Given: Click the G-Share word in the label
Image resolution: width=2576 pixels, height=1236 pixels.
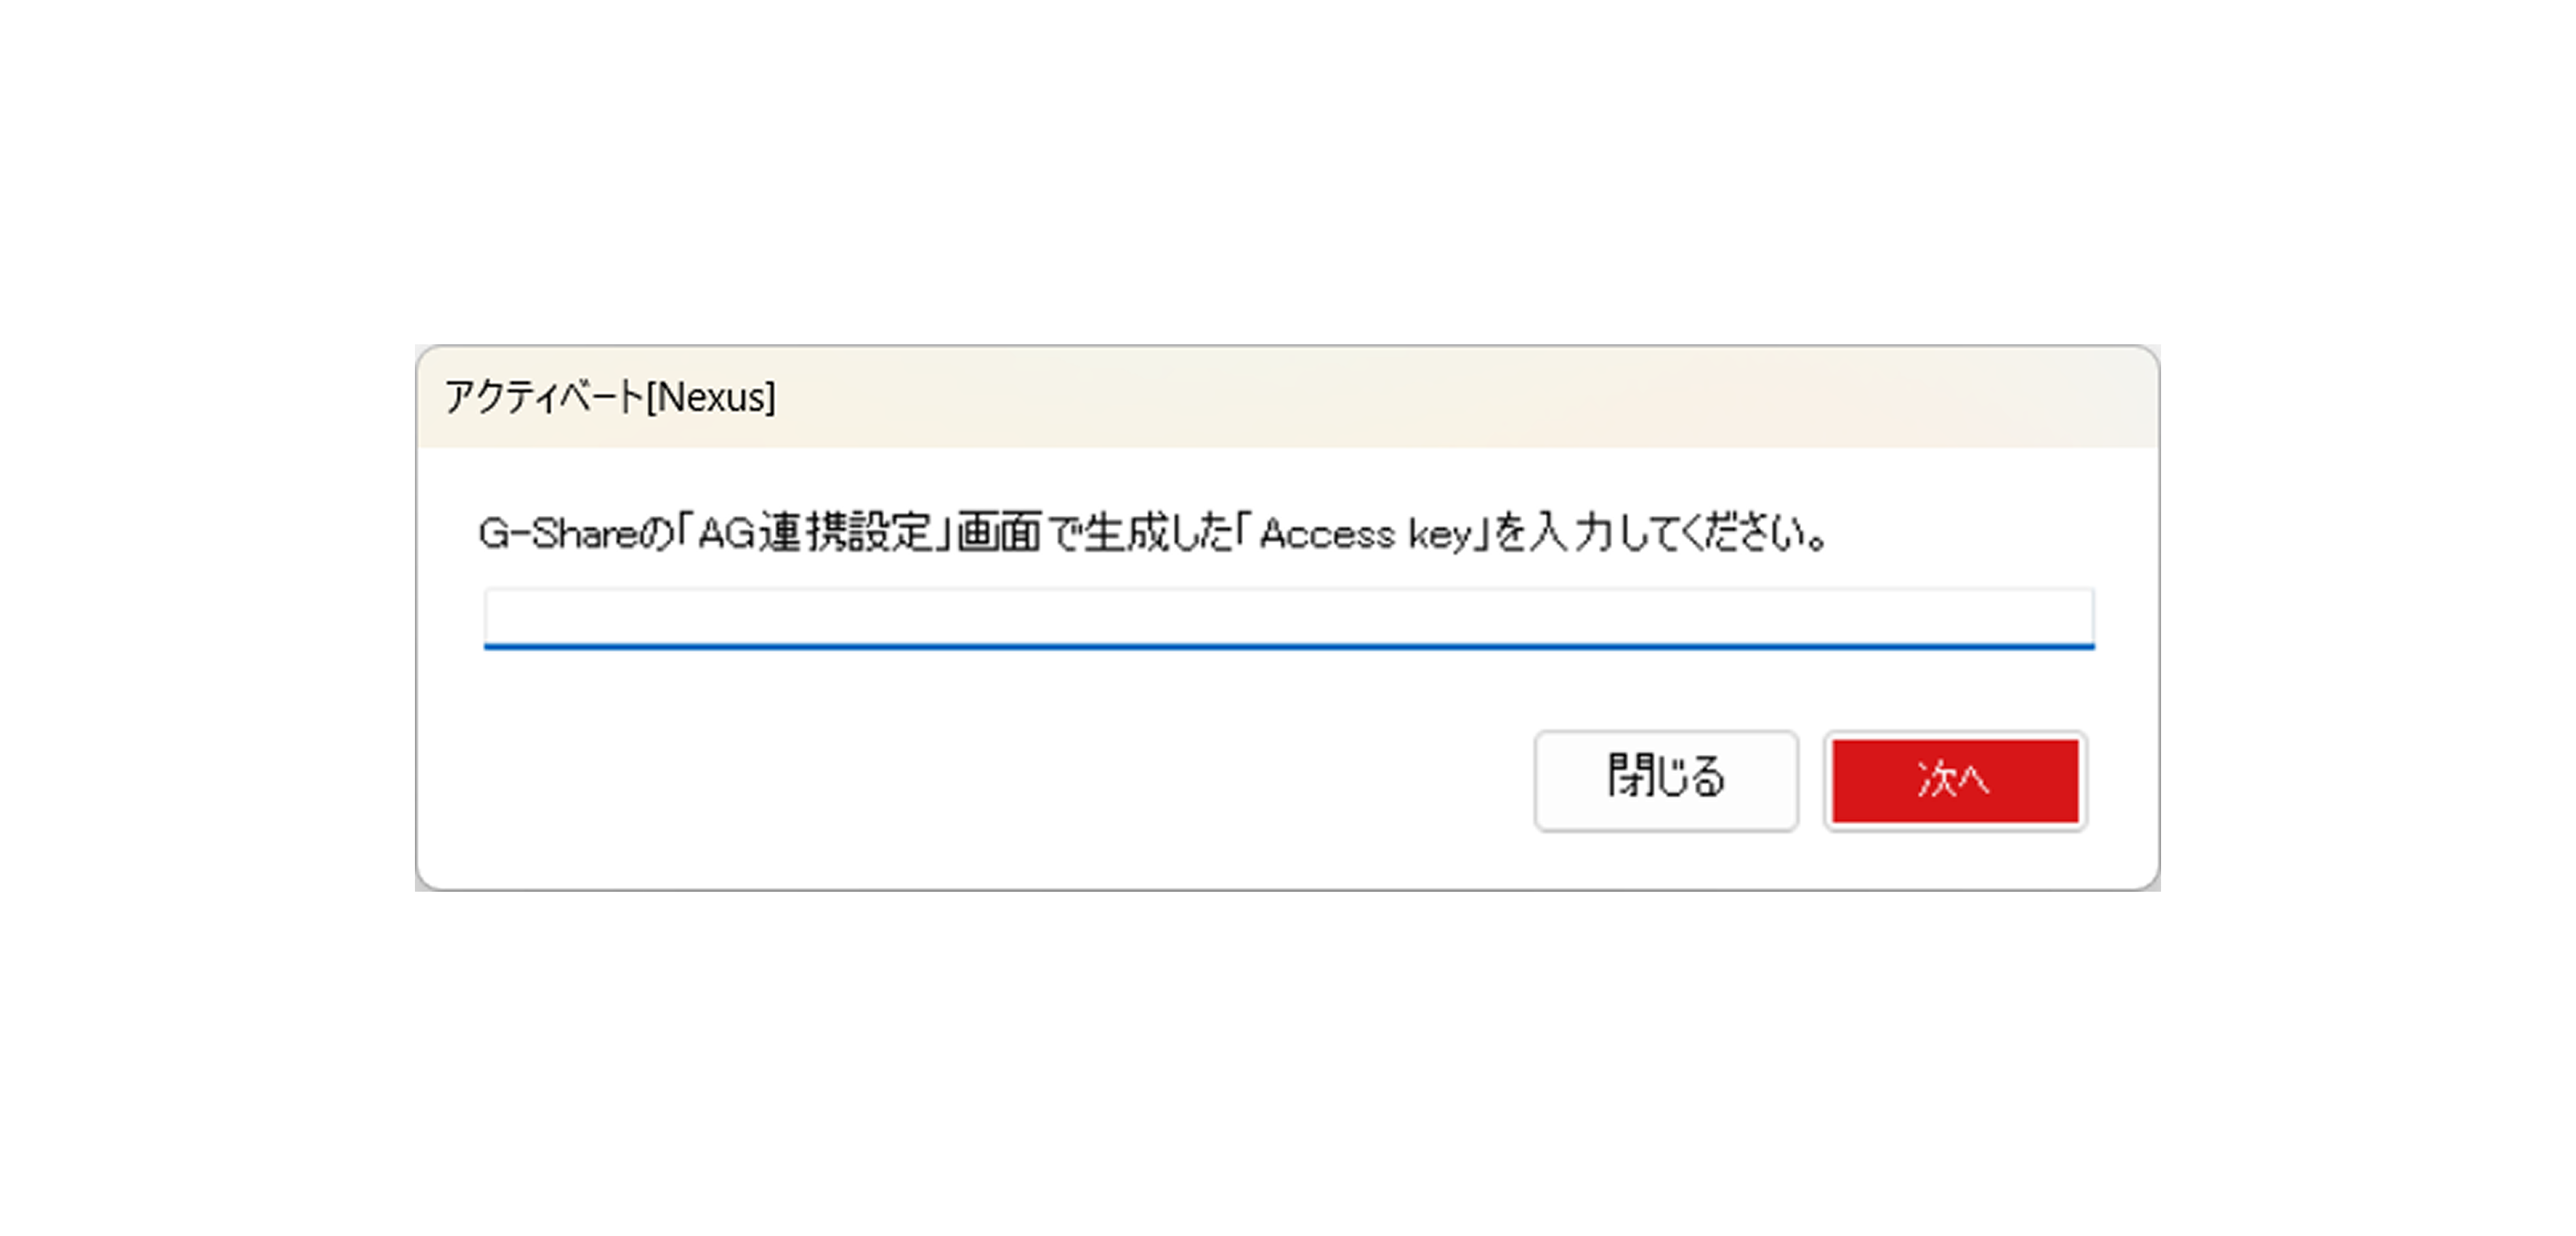Looking at the screenshot, I should [x=558, y=533].
